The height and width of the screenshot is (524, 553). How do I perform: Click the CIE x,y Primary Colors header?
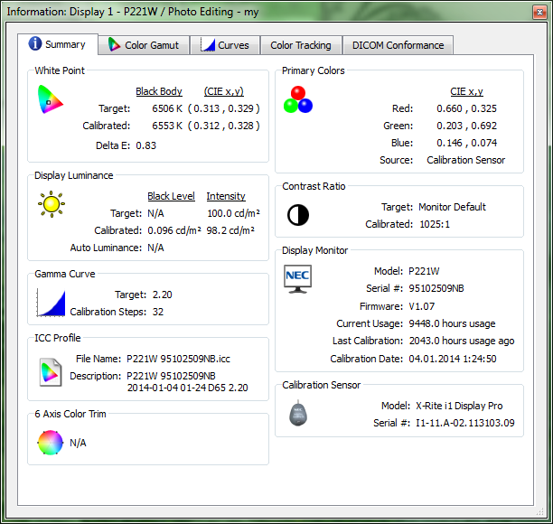(x=466, y=91)
